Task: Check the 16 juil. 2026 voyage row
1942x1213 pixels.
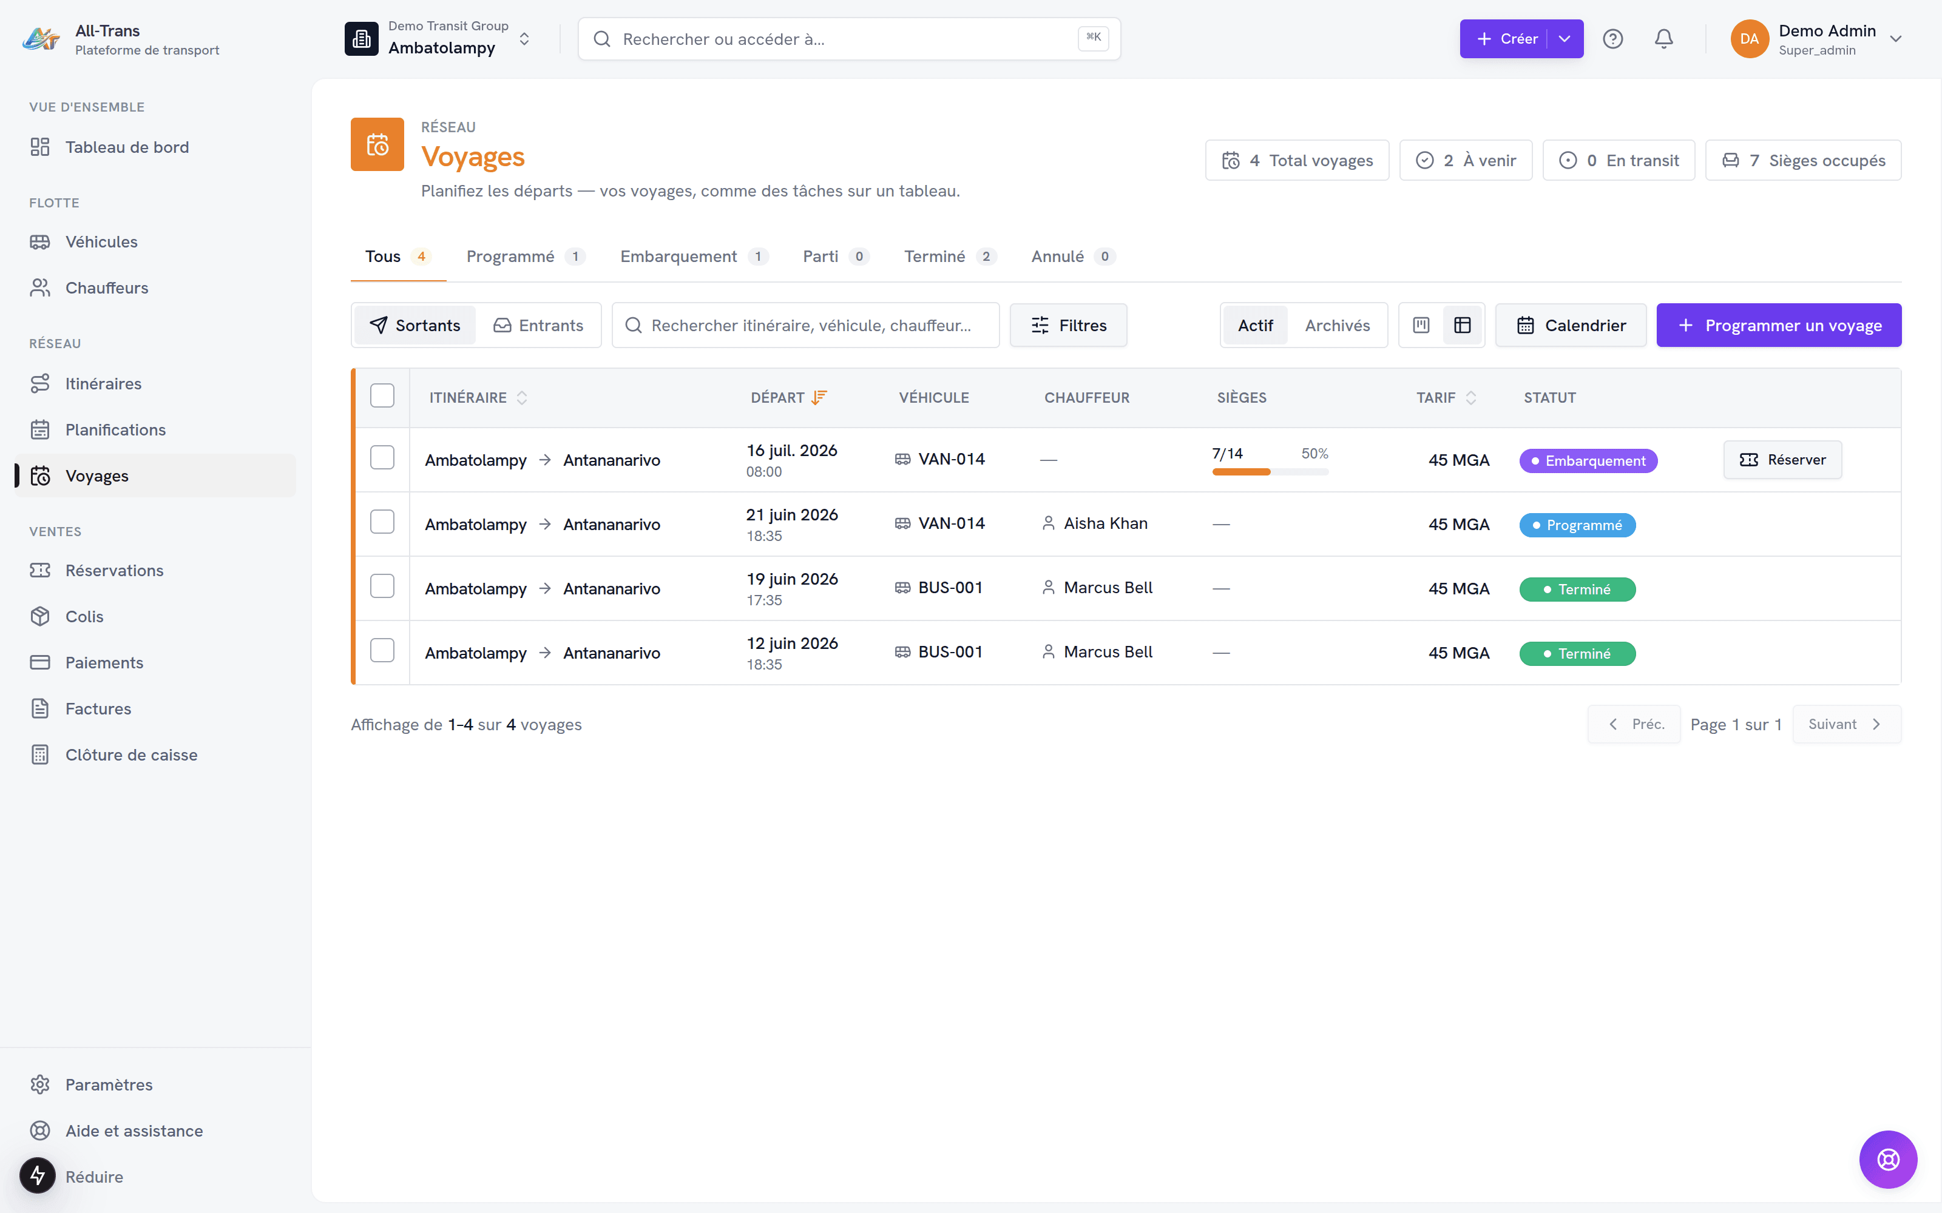Action: tap(382, 457)
